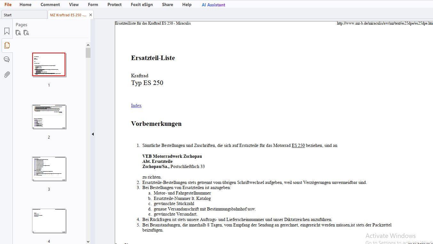Viewport: 433px width, 244px height.
Task: Open the AI Assistant tab
Action: [x=213, y=5]
